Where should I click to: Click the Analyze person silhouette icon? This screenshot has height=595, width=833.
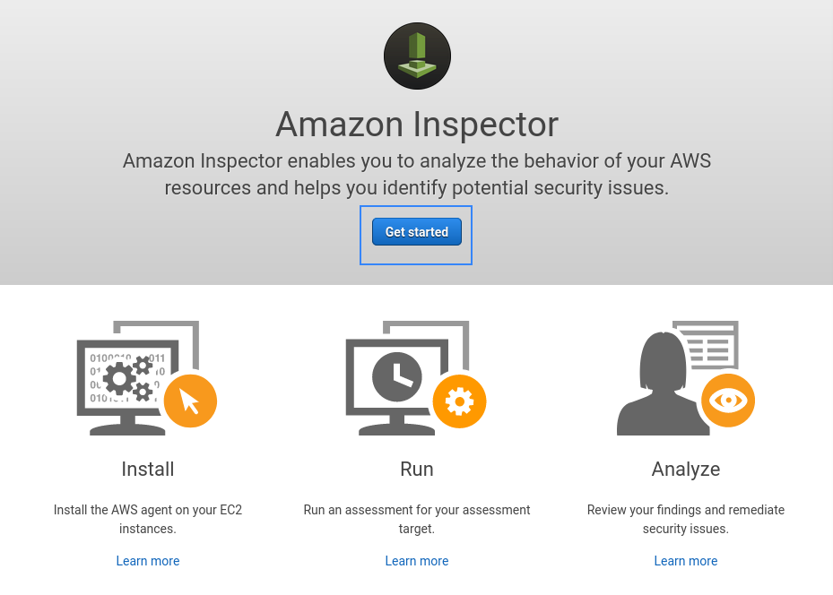click(x=663, y=384)
